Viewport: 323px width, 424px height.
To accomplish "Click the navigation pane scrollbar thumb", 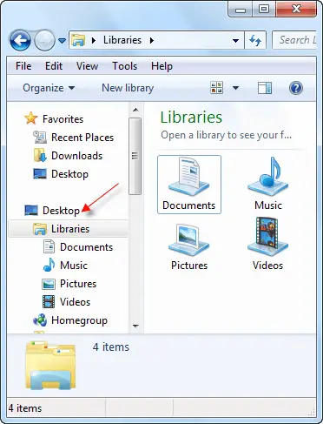I will [135, 156].
